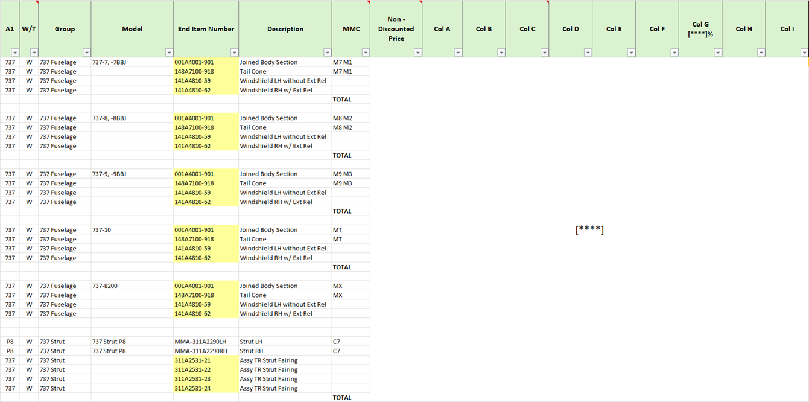Select the 737-10 model cell
809x402 pixels.
[102, 230]
